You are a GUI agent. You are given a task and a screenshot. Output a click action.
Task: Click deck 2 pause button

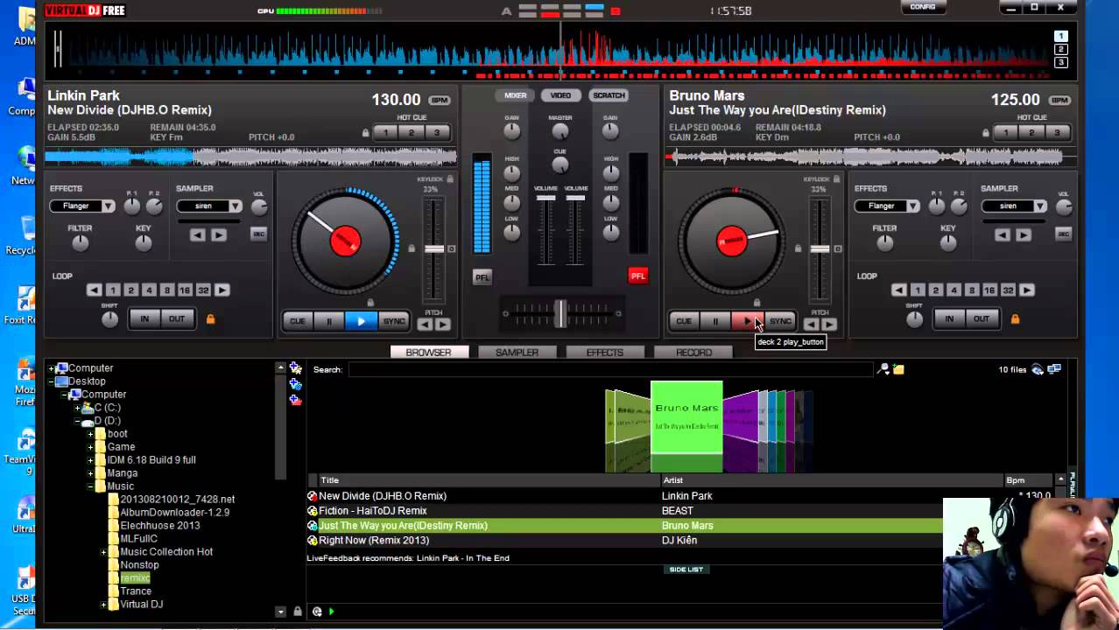click(715, 321)
